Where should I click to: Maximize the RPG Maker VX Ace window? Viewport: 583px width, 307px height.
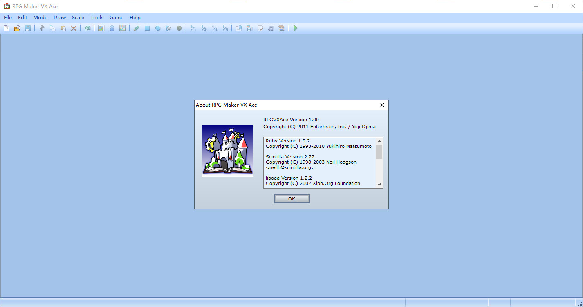[x=554, y=6]
